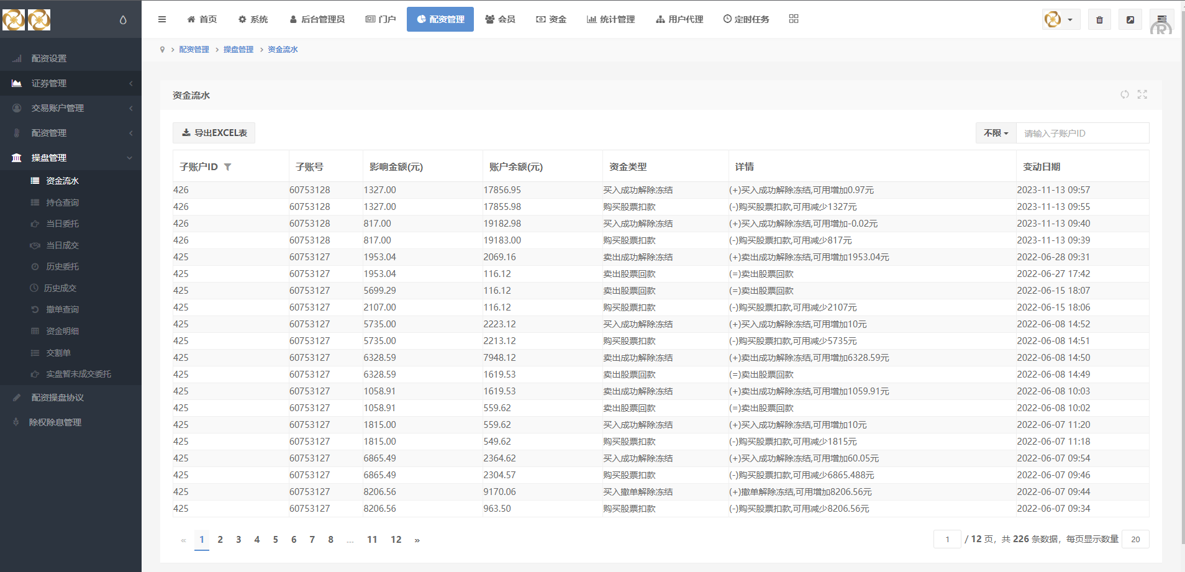Screen dimensions: 1185x572
Task: Click the 操盘管理 breadcrumb link
Action: coord(238,50)
